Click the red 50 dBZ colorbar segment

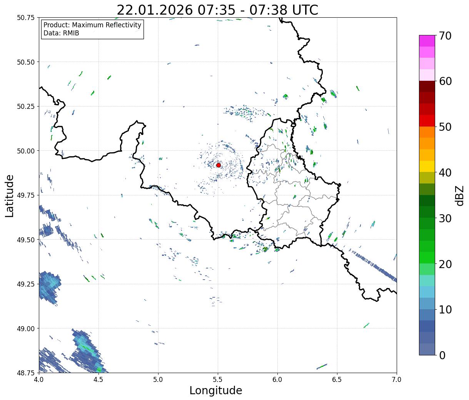pos(427,121)
